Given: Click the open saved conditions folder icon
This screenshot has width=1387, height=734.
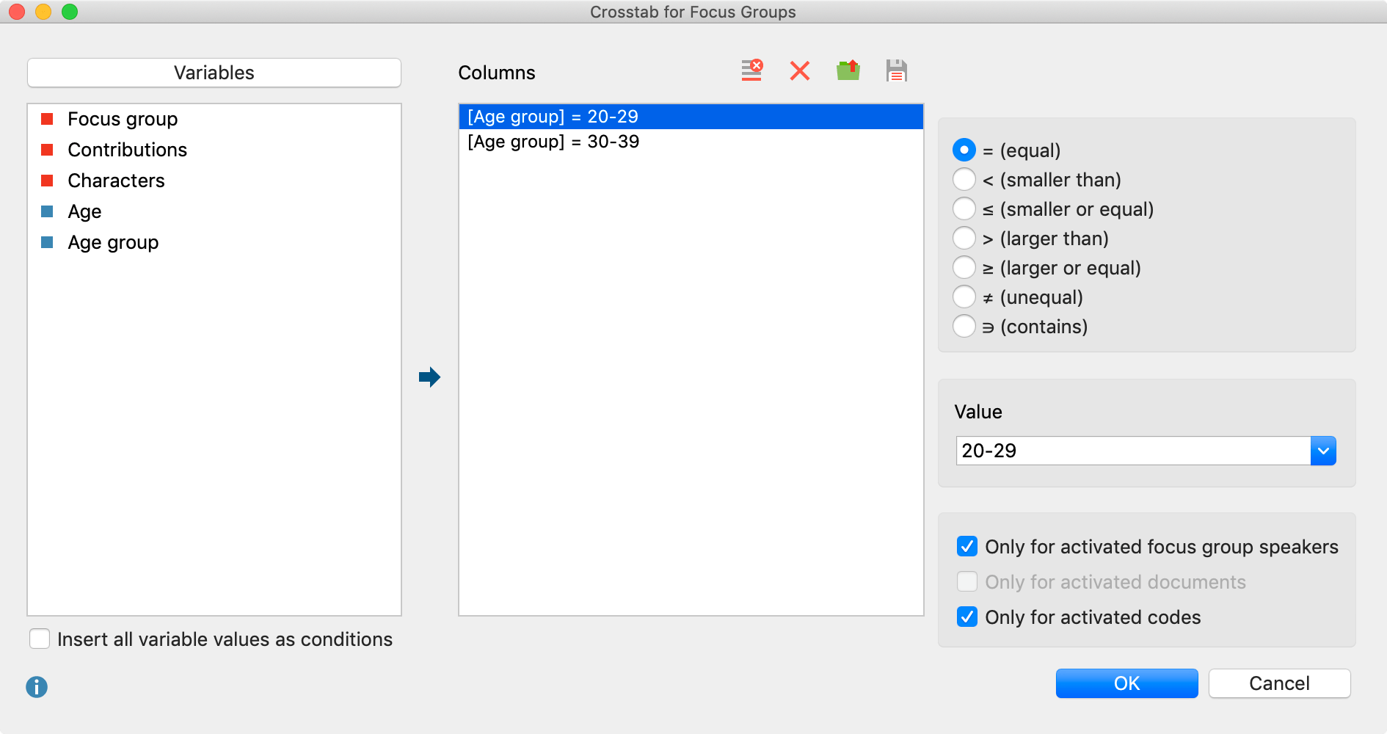Looking at the screenshot, I should tap(848, 70).
